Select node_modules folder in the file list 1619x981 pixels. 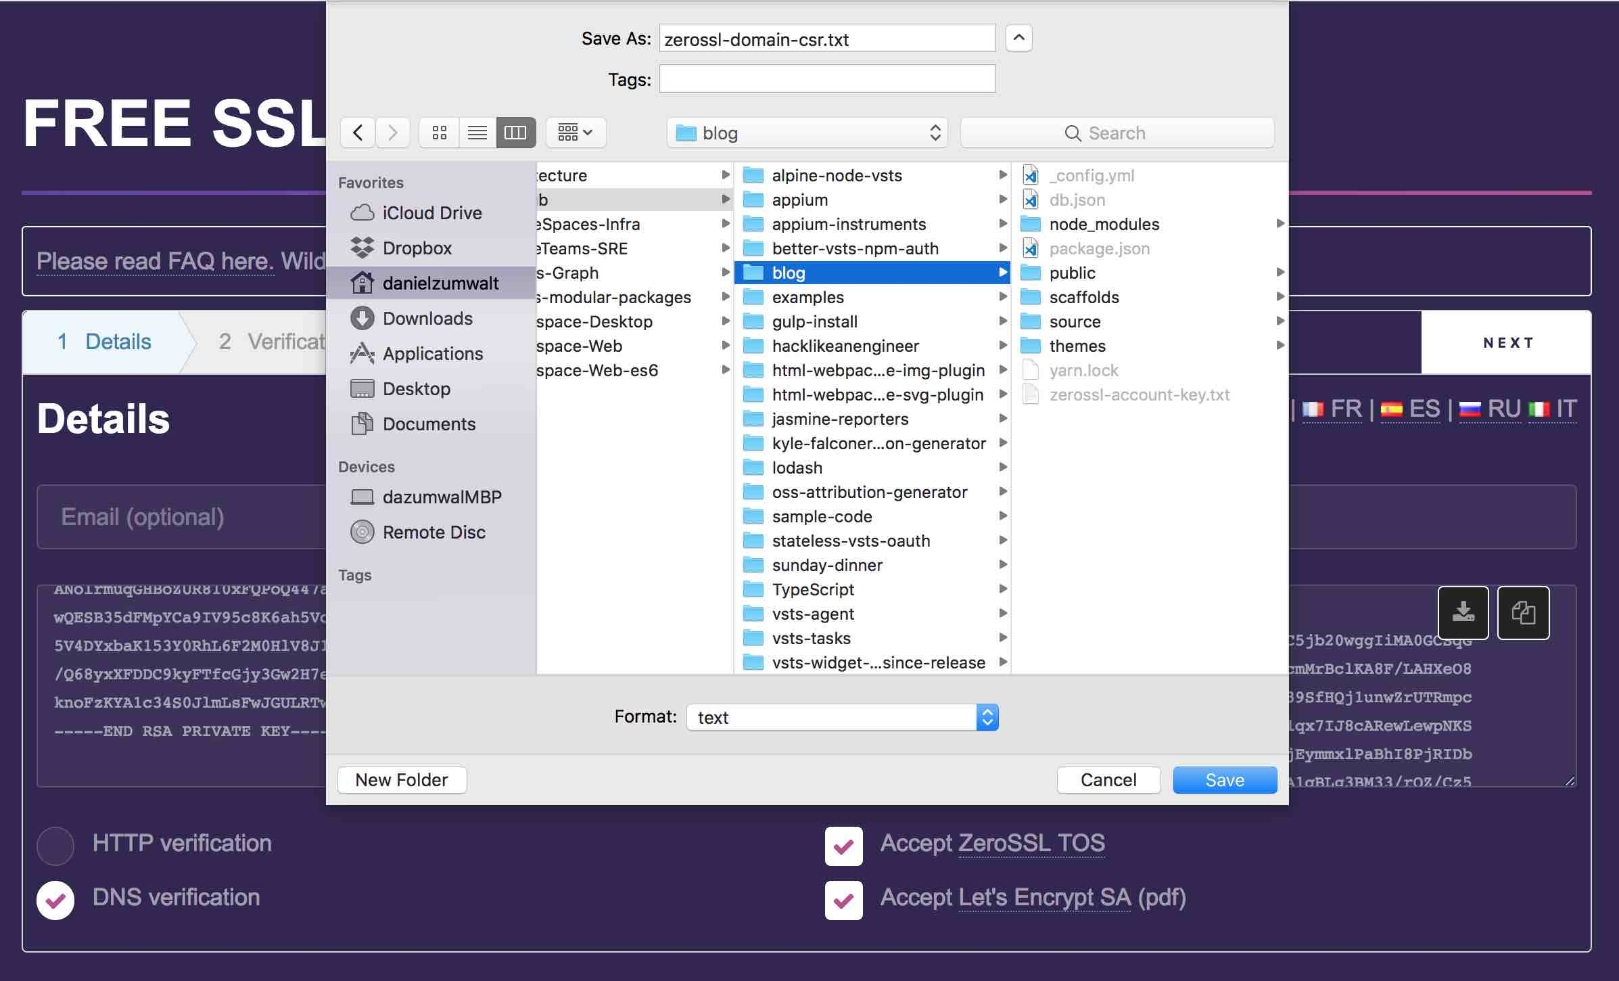pyautogui.click(x=1104, y=224)
